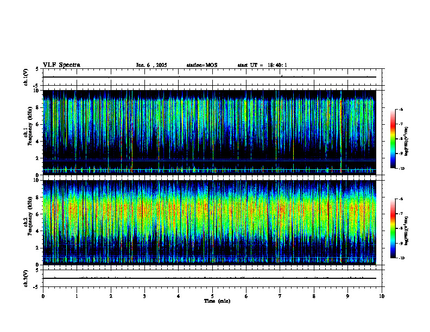Screen dimensions: 430x332
Task: Click the "ch.1(V)" axis label
Action: click(x=26, y=77)
